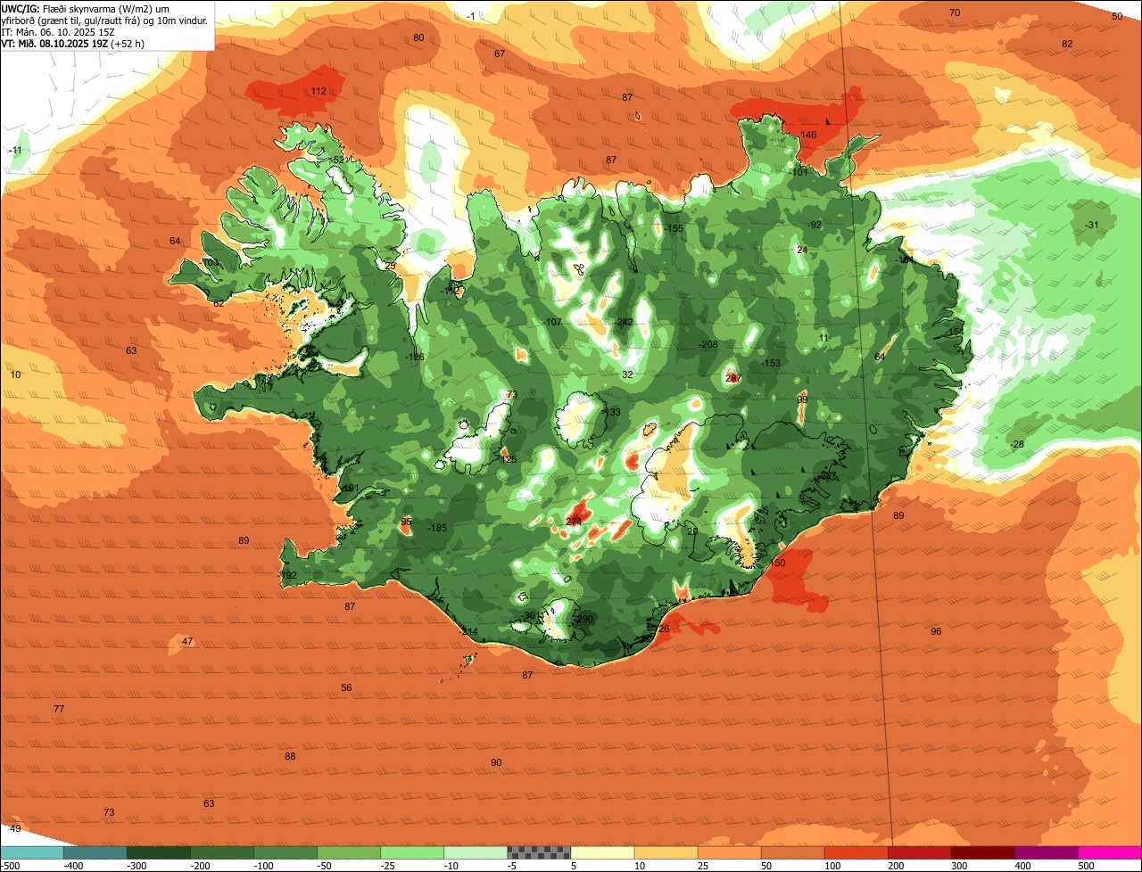Click the flux value '67' north of Iceland
Viewport: 1142px width, 872px height.
point(500,54)
